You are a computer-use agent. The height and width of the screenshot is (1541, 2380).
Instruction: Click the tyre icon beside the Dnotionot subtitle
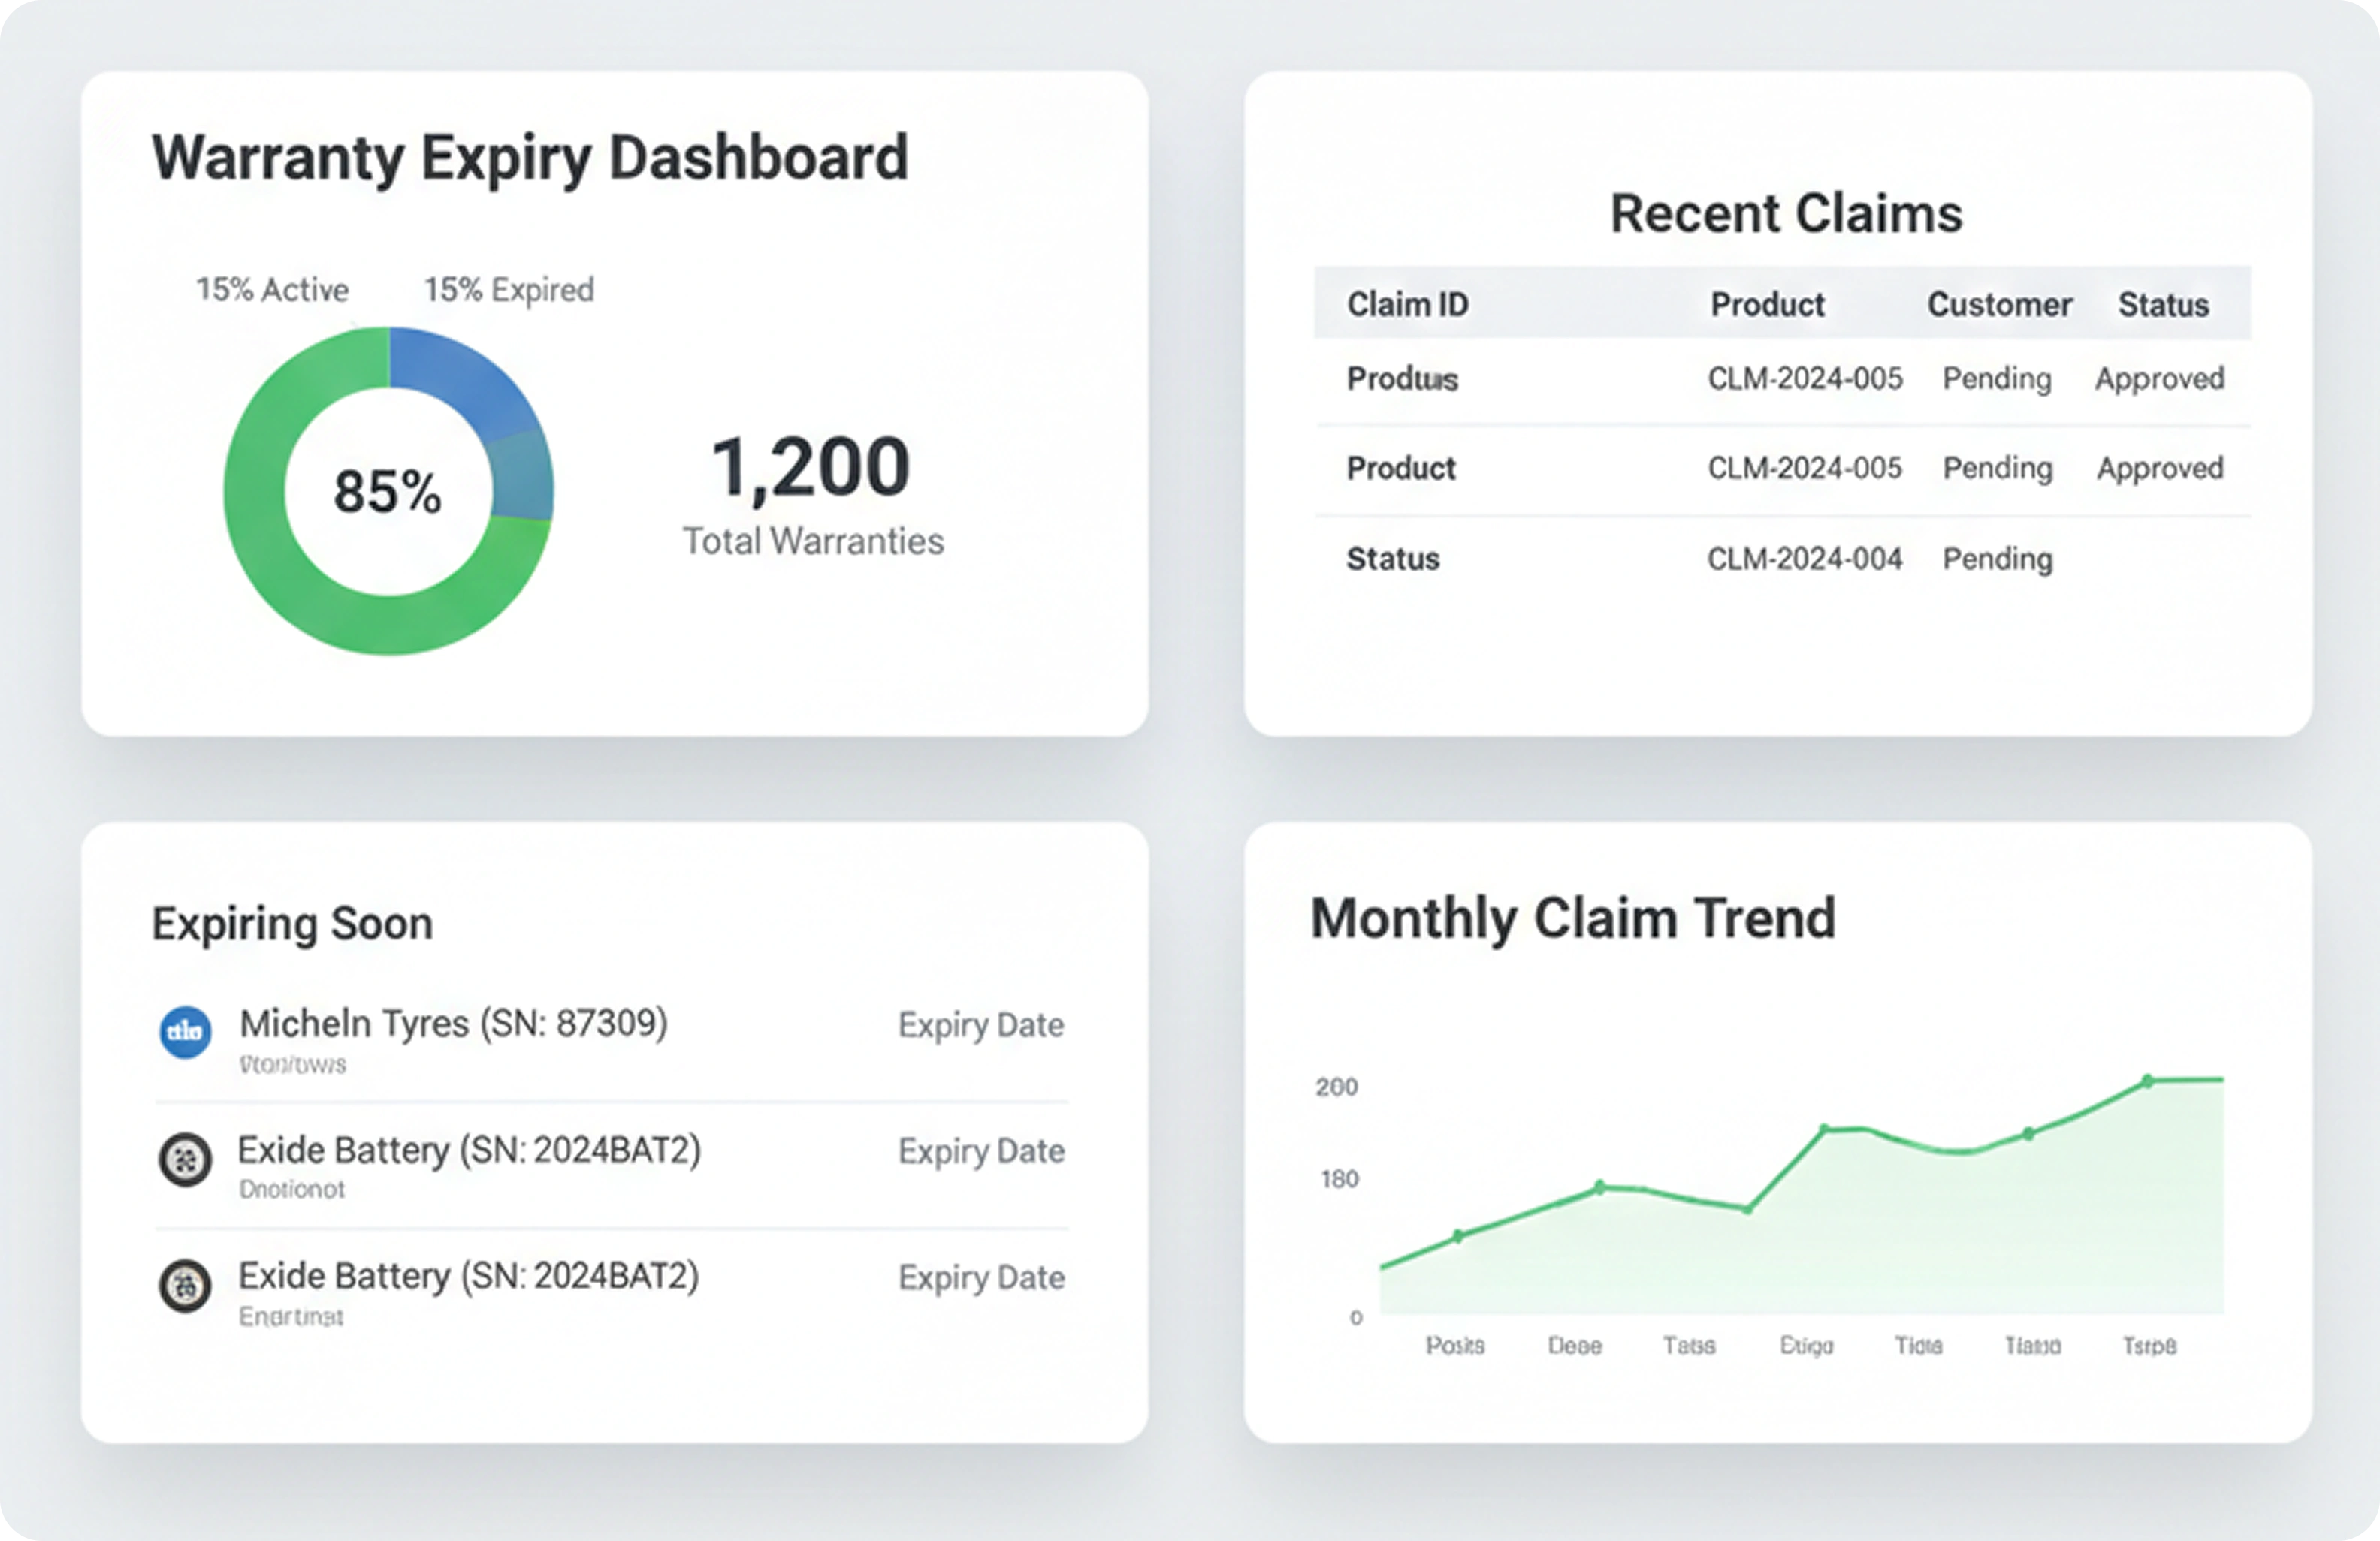point(186,1160)
